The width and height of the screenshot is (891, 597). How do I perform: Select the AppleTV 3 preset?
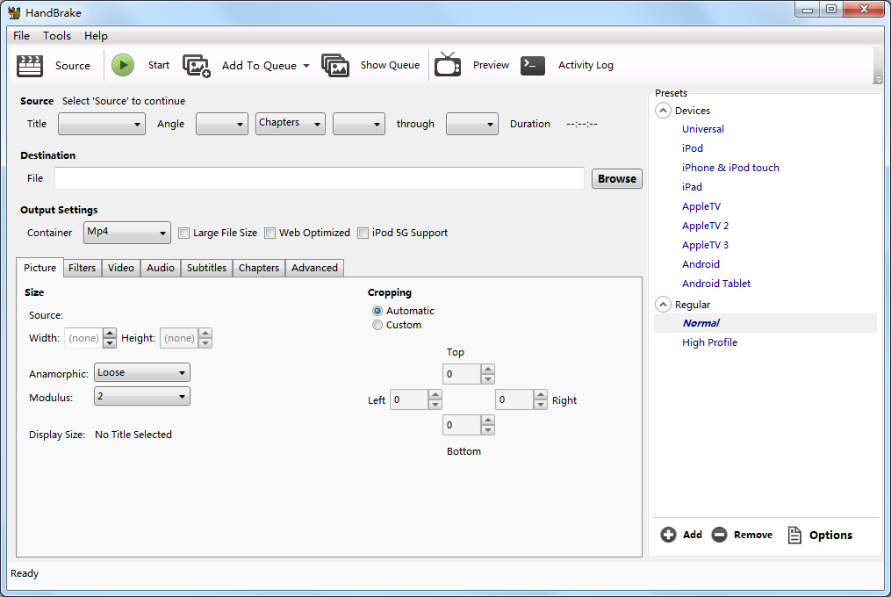tap(705, 245)
